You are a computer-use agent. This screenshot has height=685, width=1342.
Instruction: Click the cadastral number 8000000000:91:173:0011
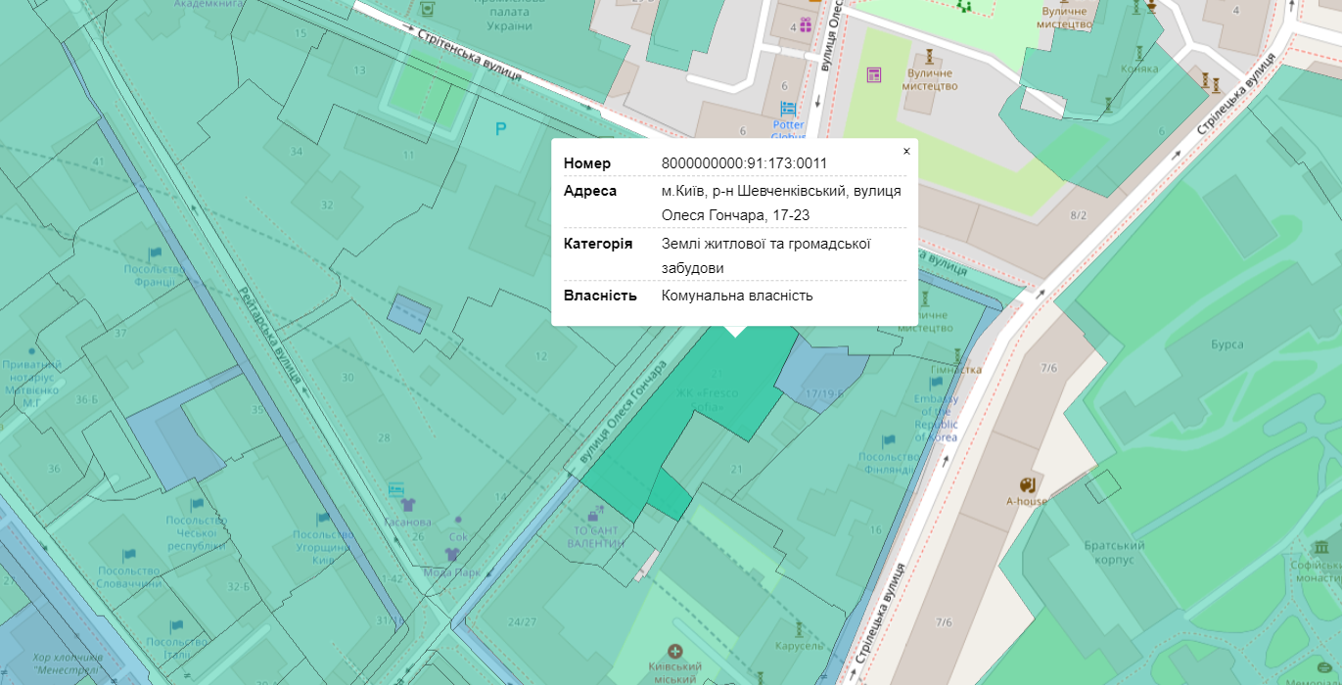pyautogui.click(x=744, y=163)
